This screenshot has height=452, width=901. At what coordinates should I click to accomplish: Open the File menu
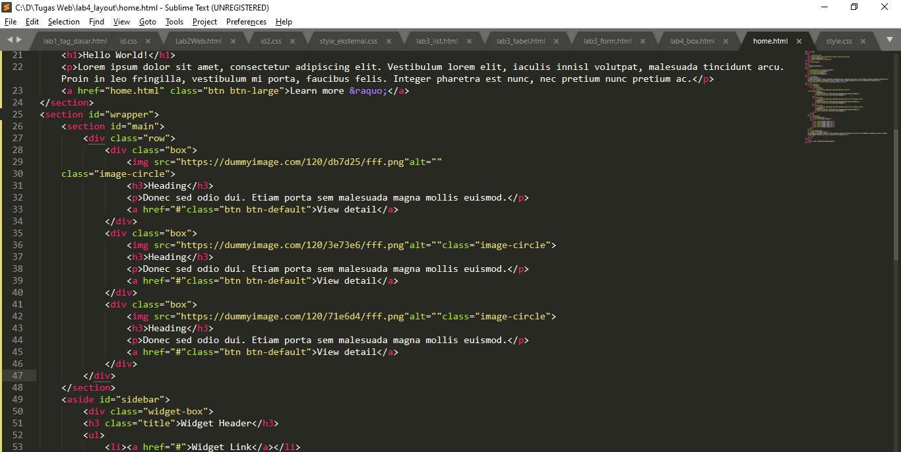click(10, 21)
